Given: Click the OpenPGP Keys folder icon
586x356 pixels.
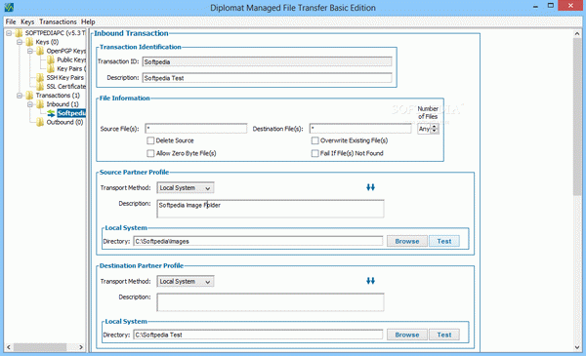Looking at the screenshot, I should pos(40,51).
